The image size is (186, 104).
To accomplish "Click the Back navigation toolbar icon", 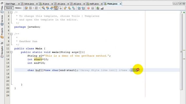I will (30, 8).
